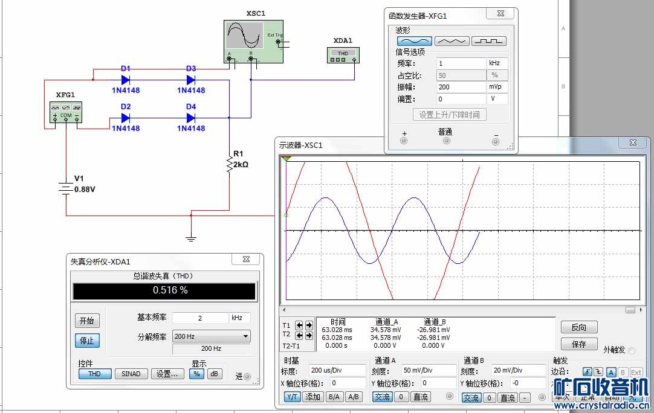Select the sine waveform button
The image size is (654, 413).
(414, 41)
